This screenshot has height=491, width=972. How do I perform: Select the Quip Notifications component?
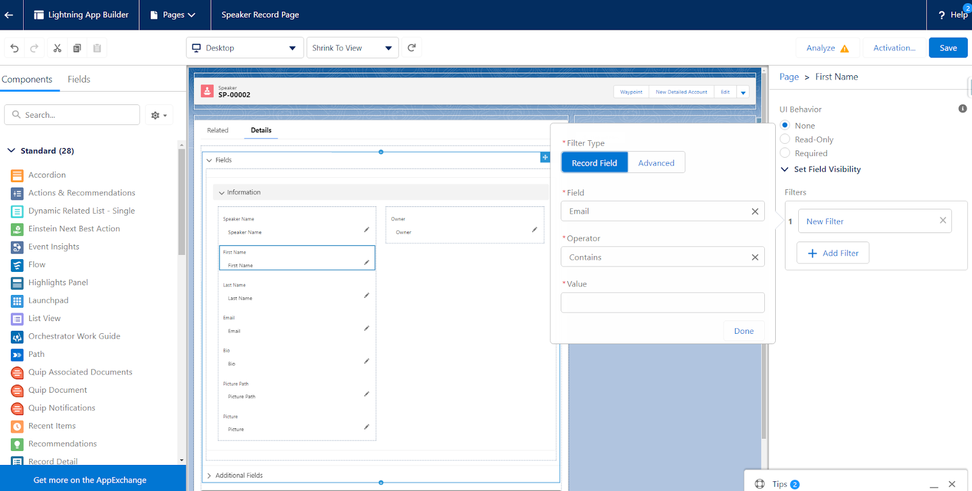coord(61,408)
